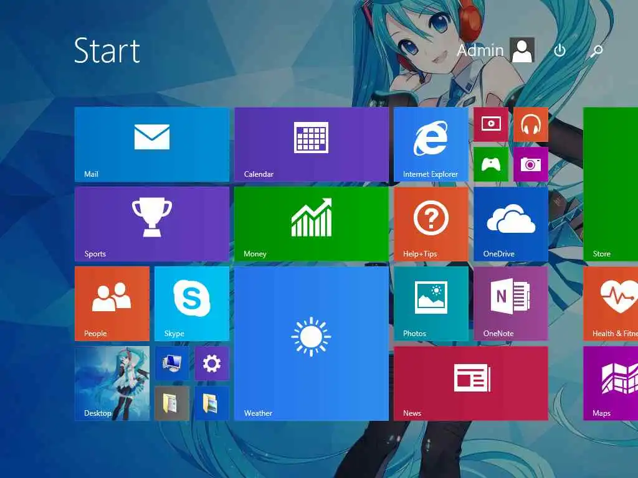
Task: Open the small red Video tile
Action: point(491,124)
